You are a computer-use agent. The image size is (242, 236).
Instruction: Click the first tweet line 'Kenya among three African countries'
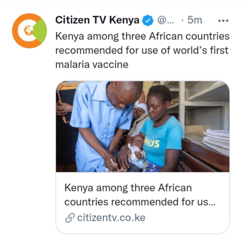142,36
